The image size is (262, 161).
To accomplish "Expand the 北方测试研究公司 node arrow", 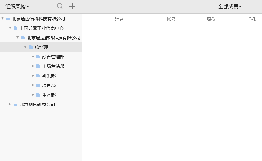I will tap(10, 104).
